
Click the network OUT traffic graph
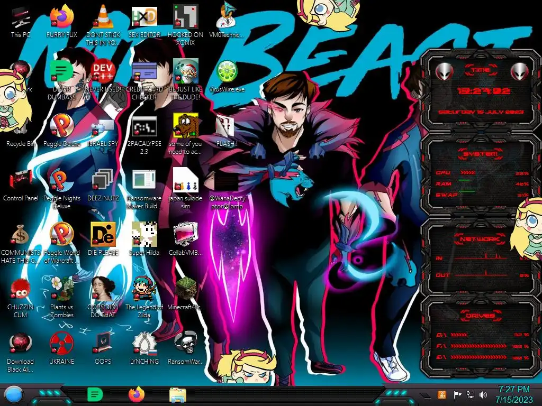[481, 273]
